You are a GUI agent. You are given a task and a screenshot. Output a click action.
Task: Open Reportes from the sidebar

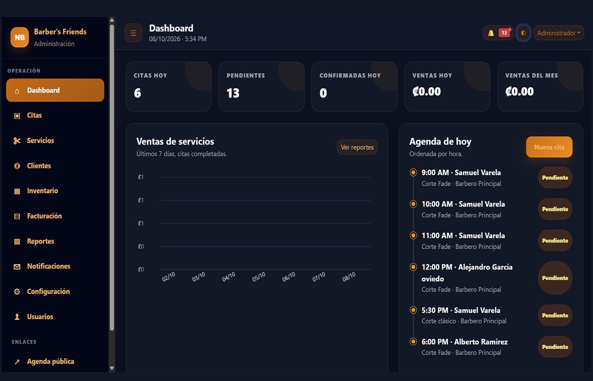point(55,241)
